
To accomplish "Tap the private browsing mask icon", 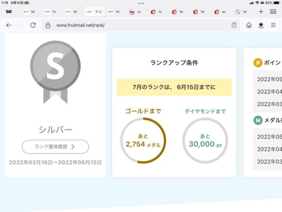I will coord(9,12).
